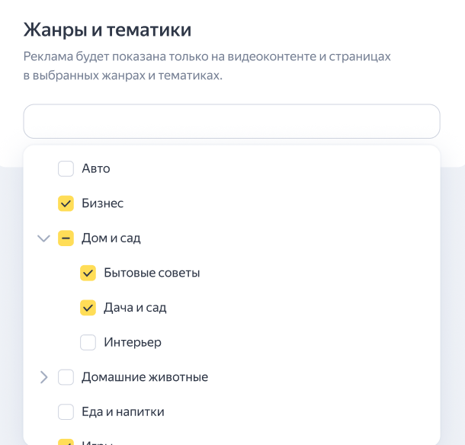Screen dimensions: 465x445
Task: Expand the Домашние животные category arrow
Action: [43, 377]
